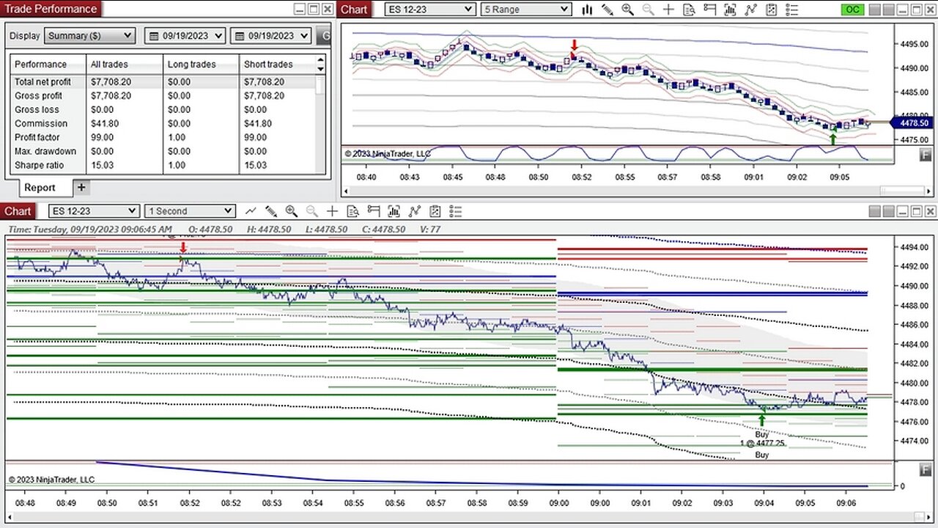938x528 pixels.
Task: Open Properties list icon in bottom chart toolbar
Action: click(x=456, y=211)
